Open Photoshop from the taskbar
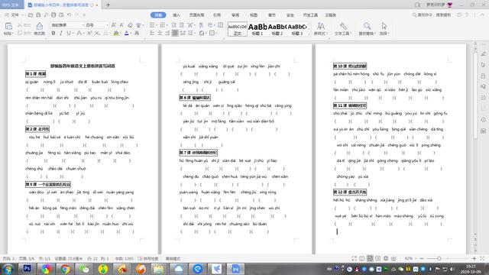489x275 pixels. coord(28,268)
